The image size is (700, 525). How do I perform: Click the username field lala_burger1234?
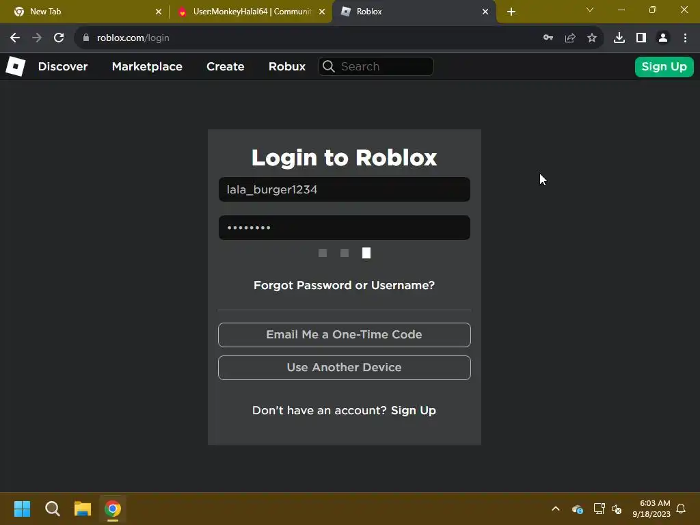point(345,189)
